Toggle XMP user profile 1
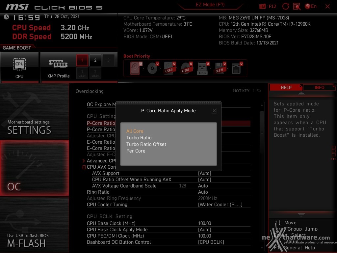The width and height of the screenshot is (337, 253). click(x=82, y=73)
